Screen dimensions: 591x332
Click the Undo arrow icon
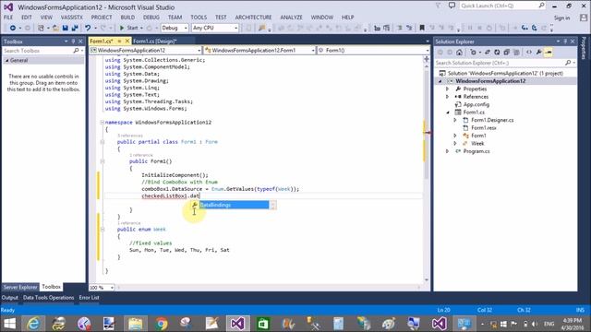88,28
